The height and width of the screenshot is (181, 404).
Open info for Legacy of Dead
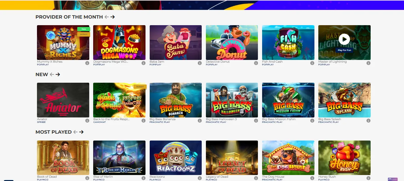click(256, 178)
